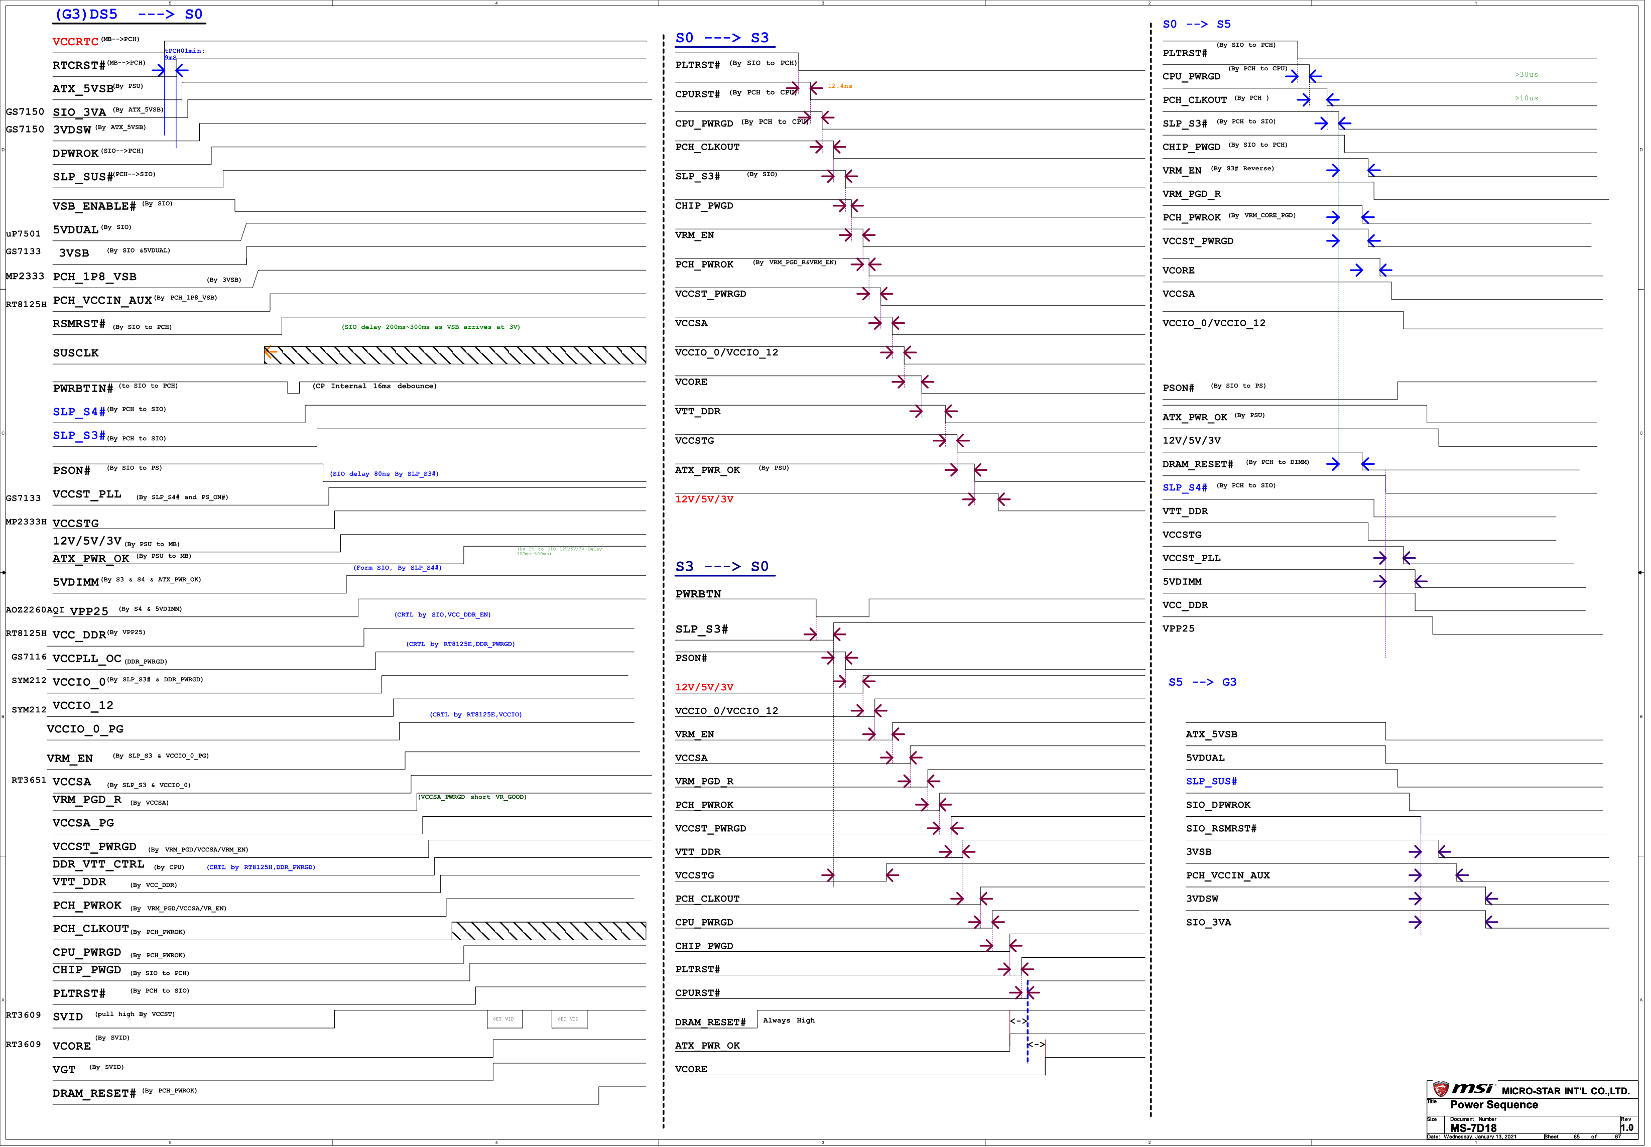1651x1147 pixels.
Task: Click the Always High DRAM_RESET# note
Action: point(789,1021)
